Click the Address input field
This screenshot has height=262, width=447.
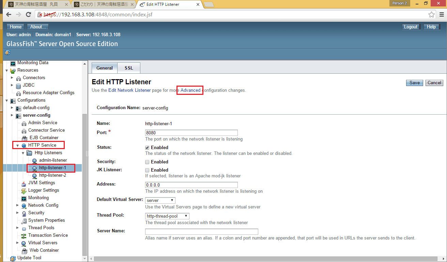[191, 185]
